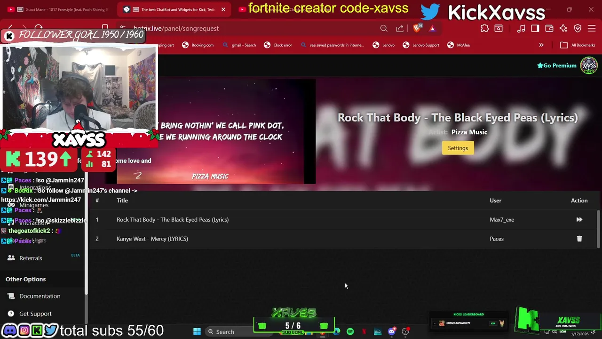
Task: Open the Lenovo bookmark
Action: pos(384,45)
